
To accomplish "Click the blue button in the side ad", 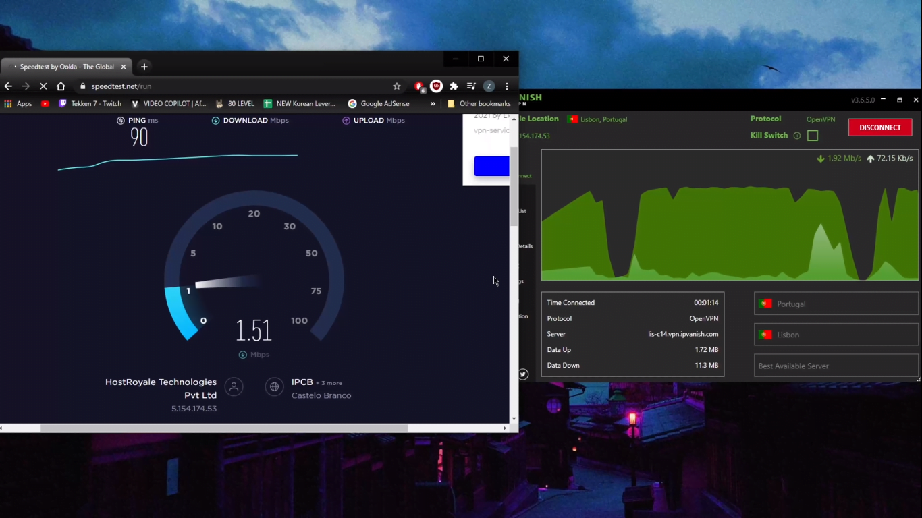I will pyautogui.click(x=491, y=166).
